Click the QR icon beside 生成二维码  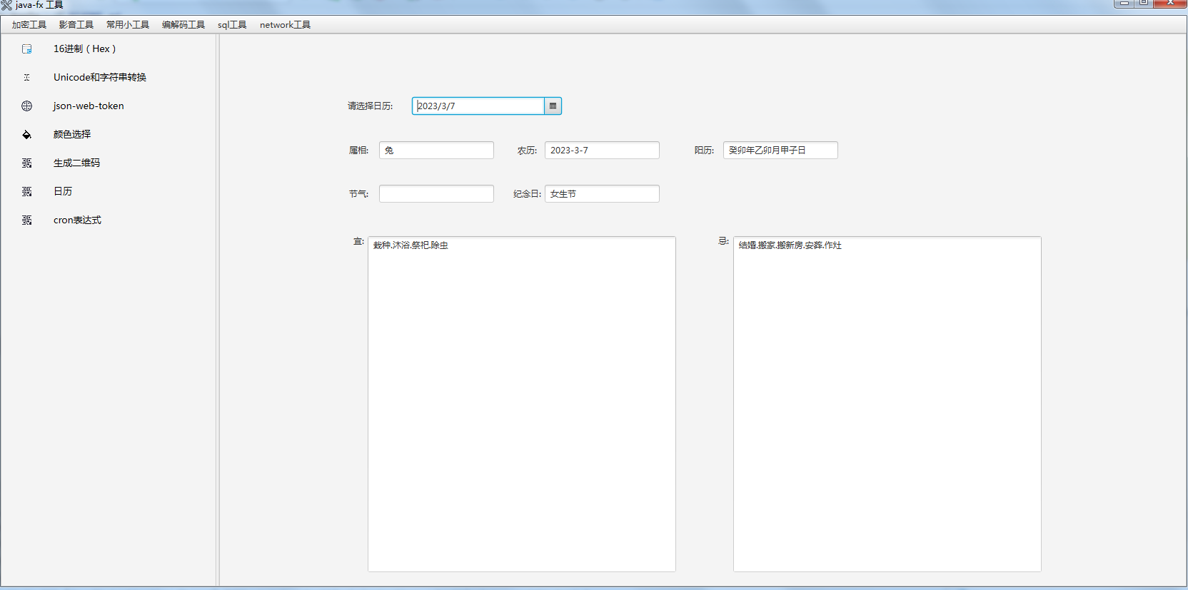[27, 163]
